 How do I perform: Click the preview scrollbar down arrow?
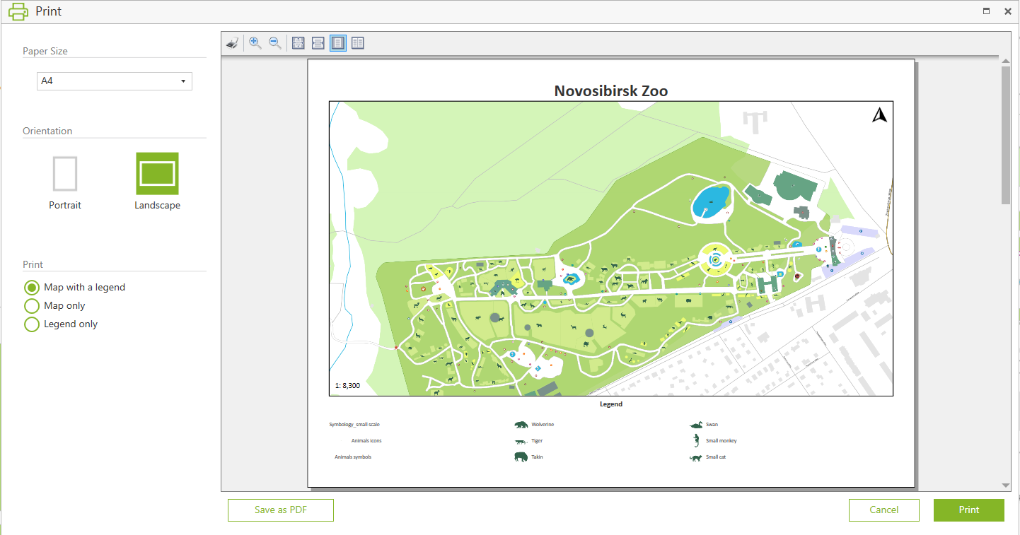pos(1006,486)
